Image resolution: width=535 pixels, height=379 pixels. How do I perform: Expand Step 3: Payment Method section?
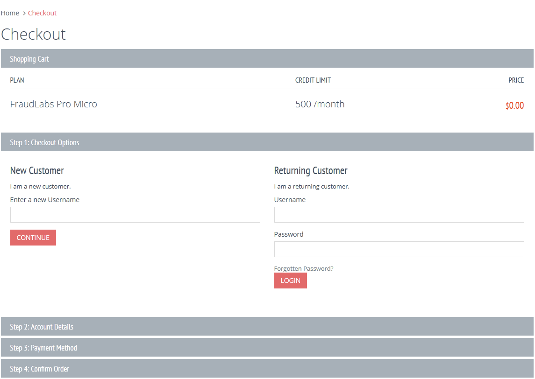267,348
